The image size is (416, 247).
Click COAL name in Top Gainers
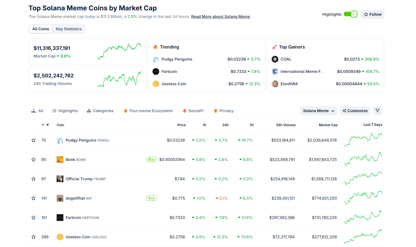(286, 59)
